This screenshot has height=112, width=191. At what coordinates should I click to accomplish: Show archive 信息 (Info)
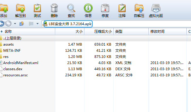tap(88, 8)
